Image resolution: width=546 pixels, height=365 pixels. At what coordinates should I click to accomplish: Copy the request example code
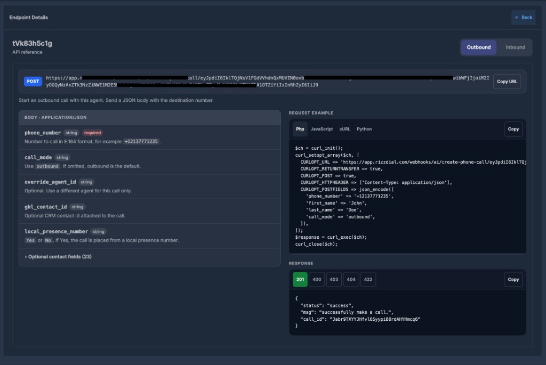pos(513,129)
